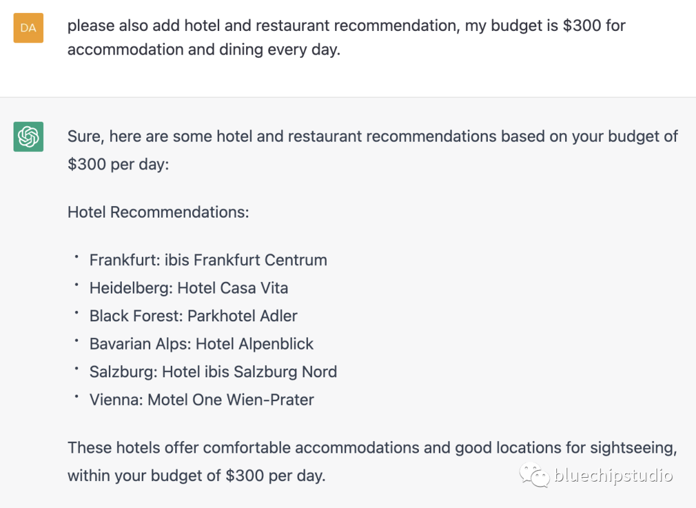Click the 'Hotel Alpenblick' hotel name
Image resolution: width=696 pixels, height=508 pixels.
pos(255,344)
